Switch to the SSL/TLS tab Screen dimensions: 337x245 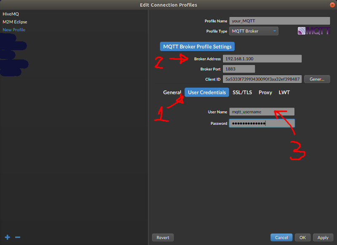pyautogui.click(x=242, y=92)
